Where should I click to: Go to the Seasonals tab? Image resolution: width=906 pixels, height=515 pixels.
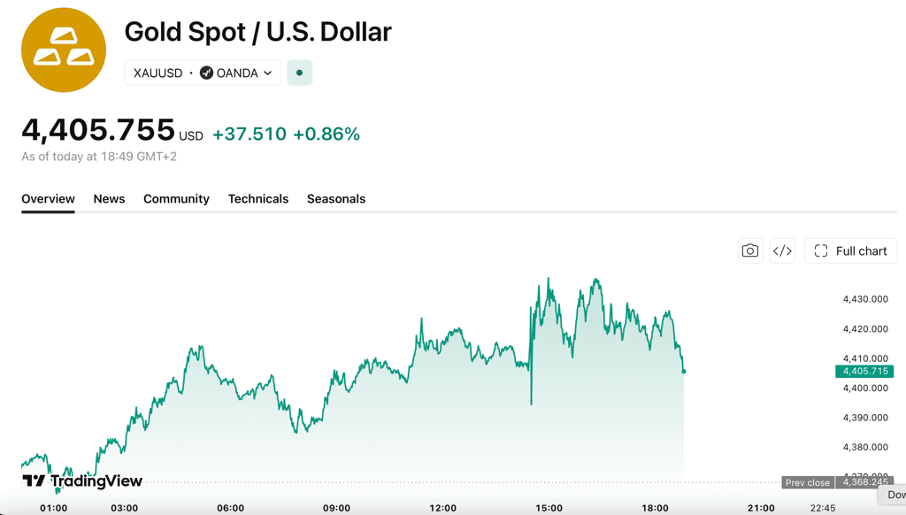[336, 199]
